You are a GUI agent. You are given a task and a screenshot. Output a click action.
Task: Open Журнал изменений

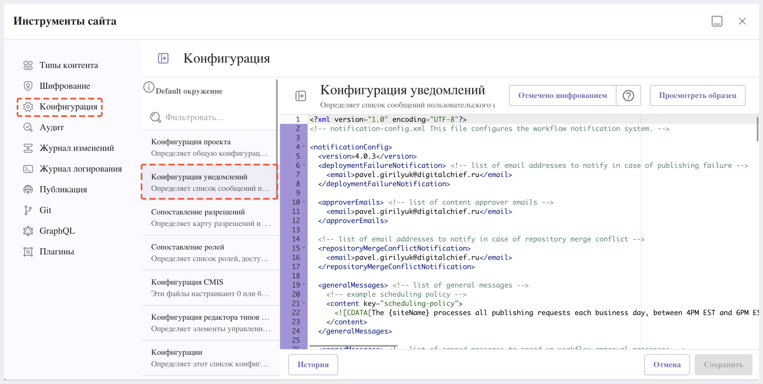(77, 148)
